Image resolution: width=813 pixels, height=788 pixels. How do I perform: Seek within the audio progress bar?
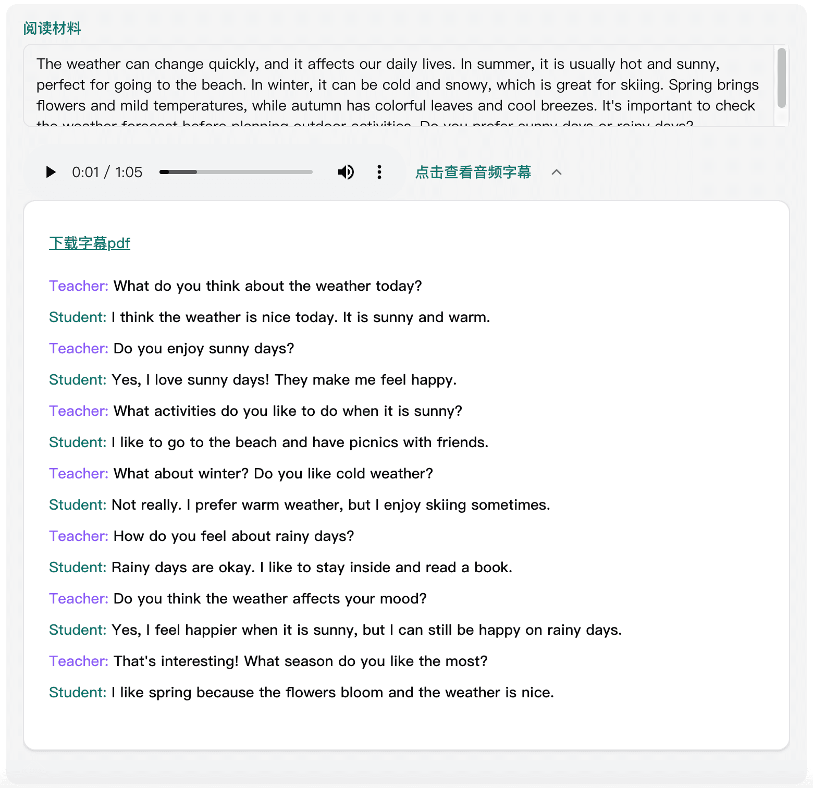[x=236, y=172]
